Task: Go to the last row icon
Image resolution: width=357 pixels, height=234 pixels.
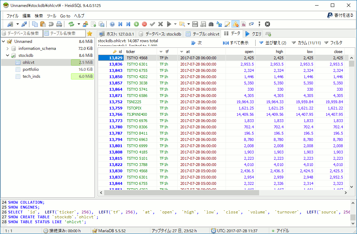Action: click(128, 24)
